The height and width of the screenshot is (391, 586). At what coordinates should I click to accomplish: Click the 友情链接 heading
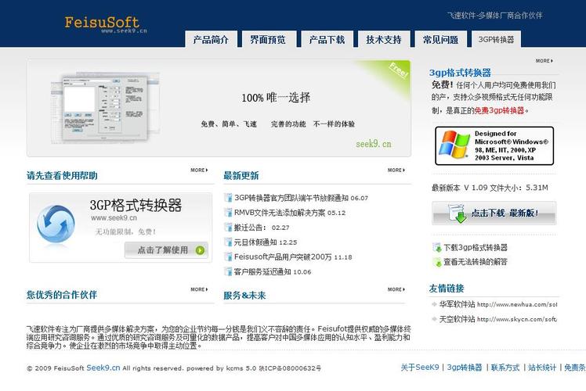447,289
